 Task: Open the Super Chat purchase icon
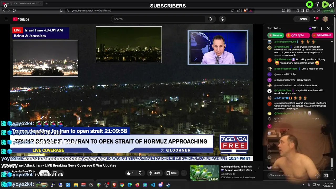tap(326, 175)
